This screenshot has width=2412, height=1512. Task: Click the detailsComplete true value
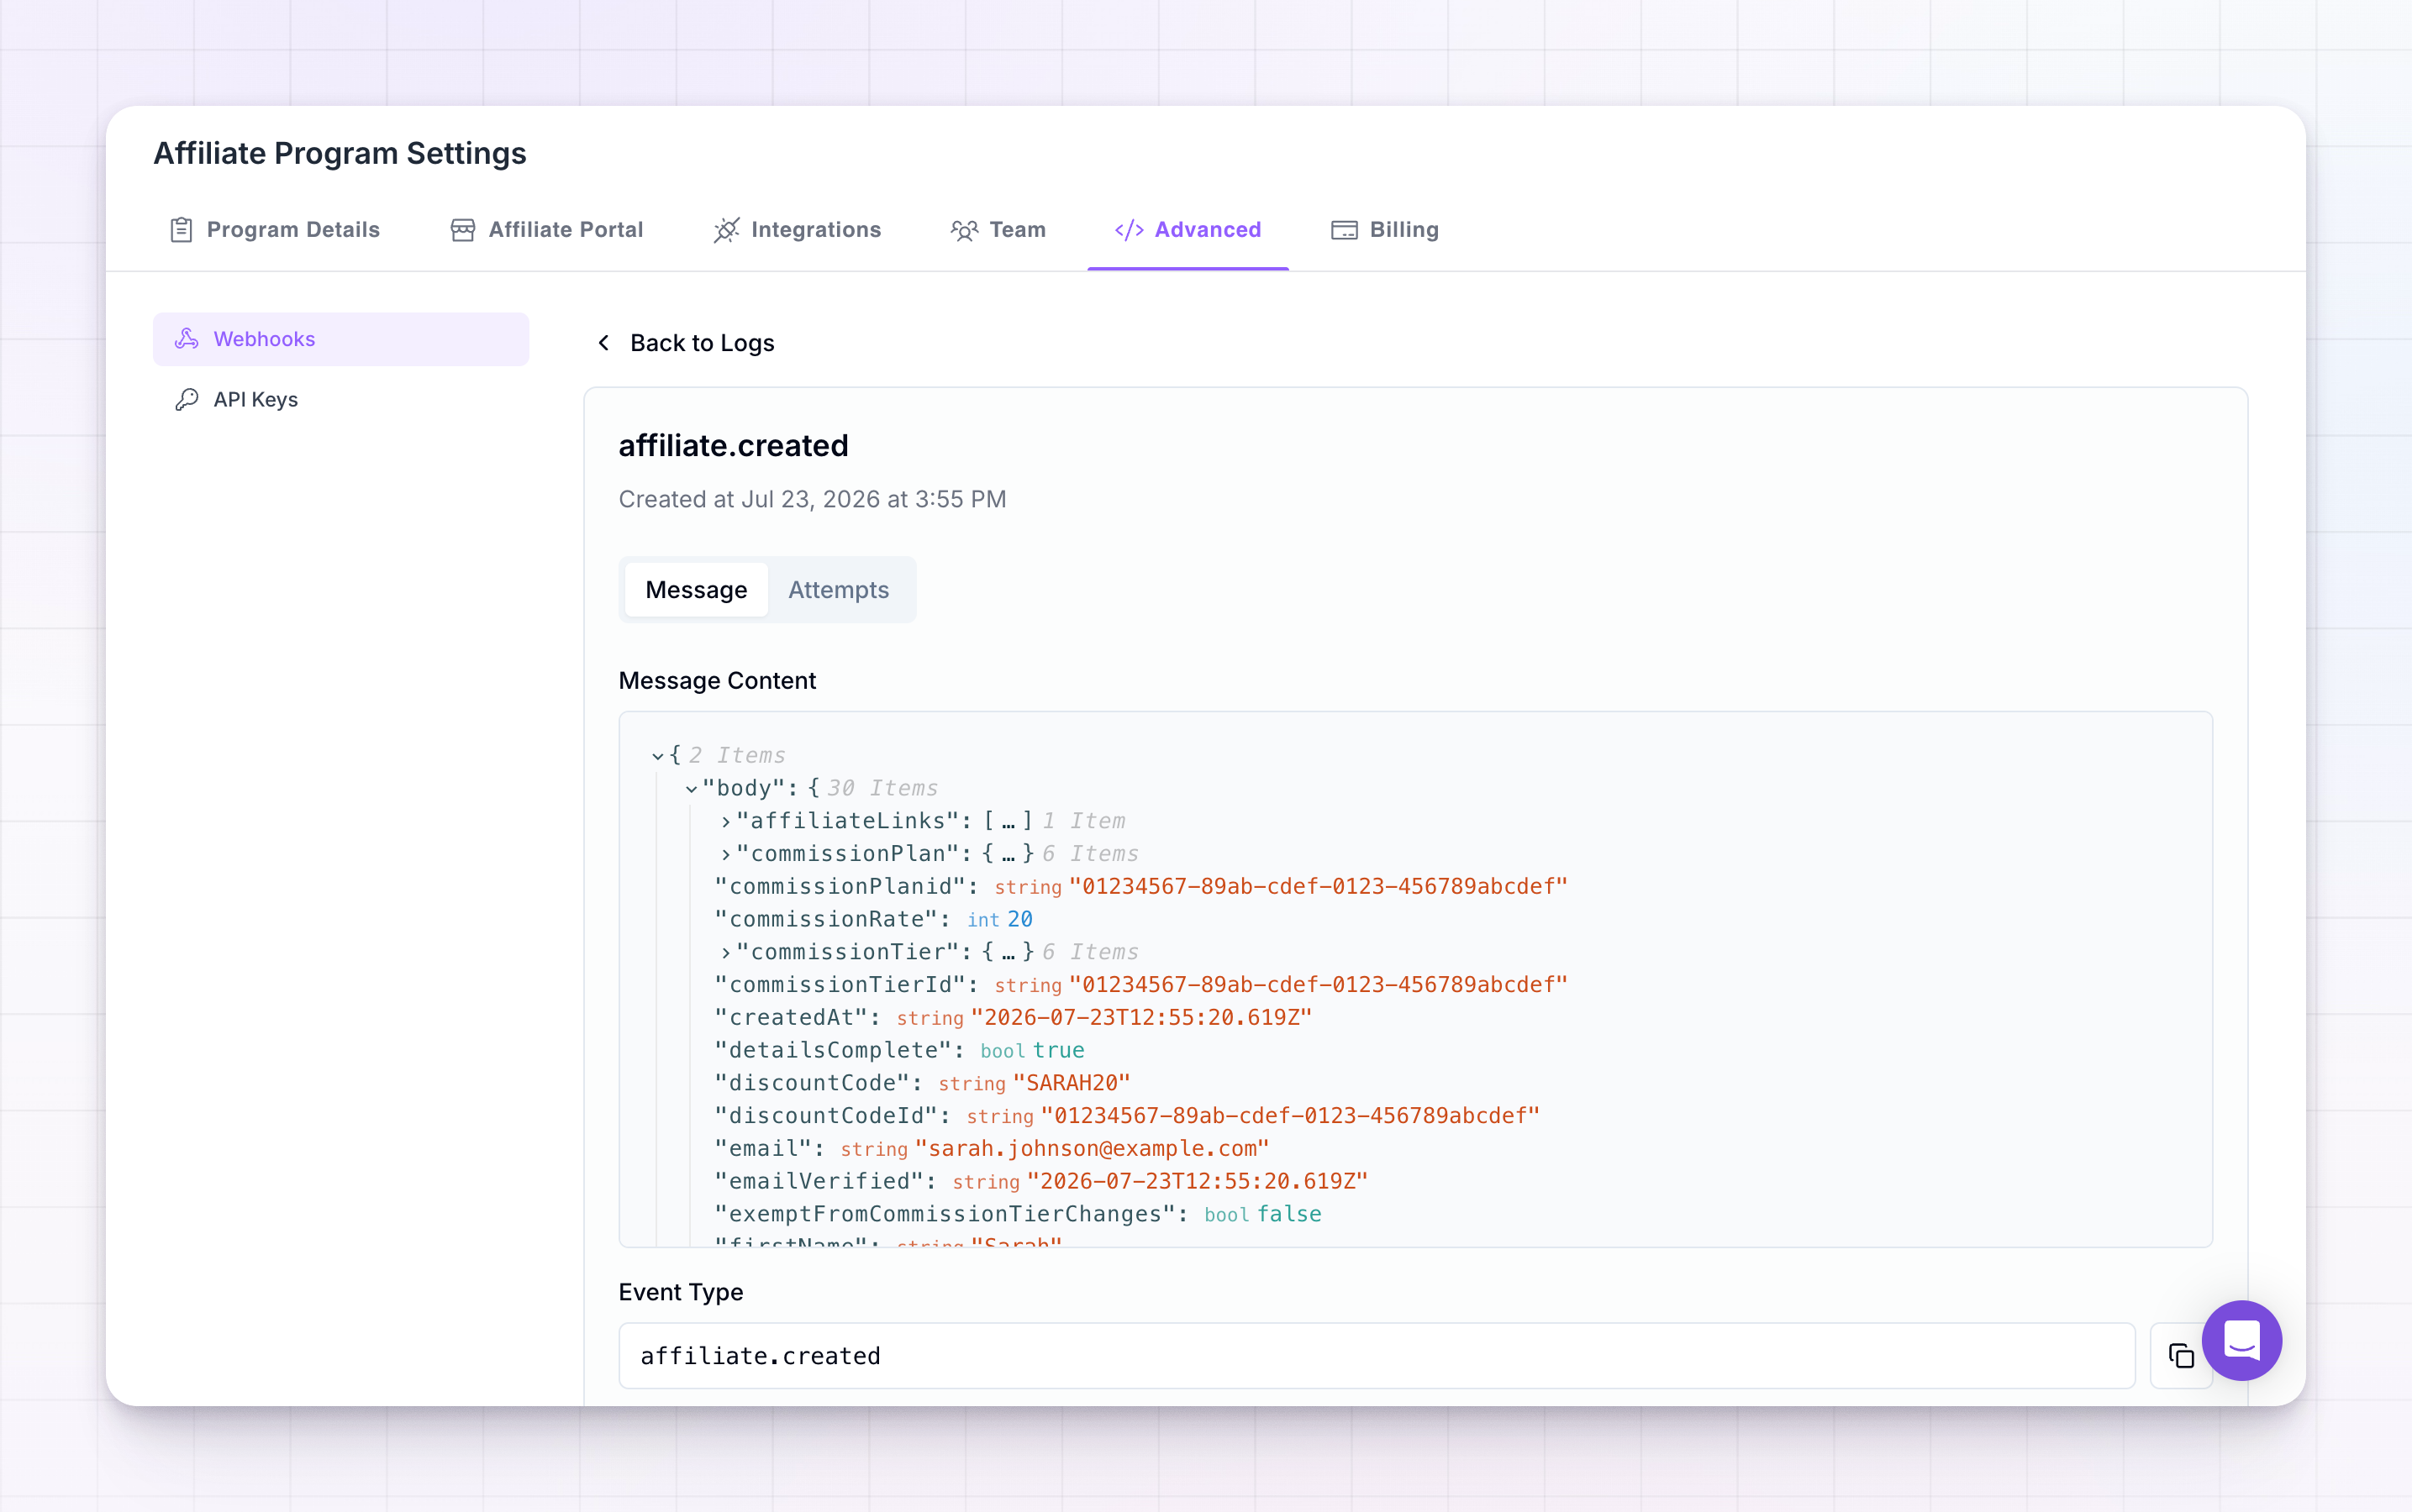pos(1058,1051)
